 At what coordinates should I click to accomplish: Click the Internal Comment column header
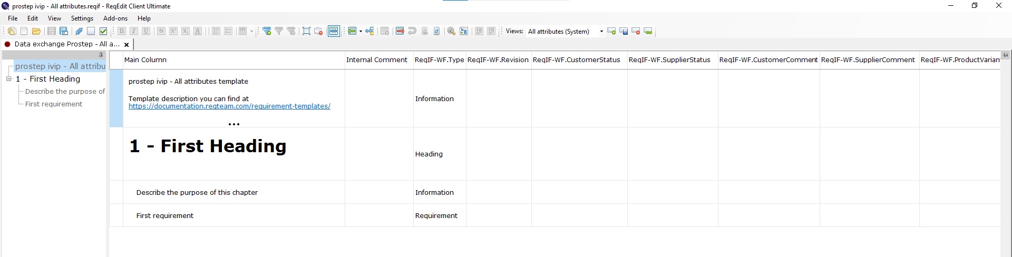coord(379,60)
